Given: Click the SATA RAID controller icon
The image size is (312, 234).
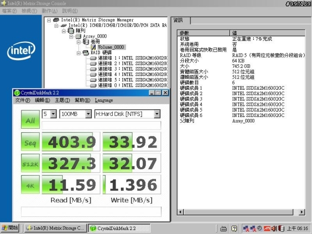Looking at the screenshot, I should [x=64, y=25].
